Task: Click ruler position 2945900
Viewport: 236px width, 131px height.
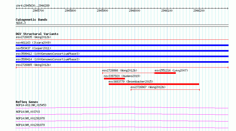Action: (103, 11)
